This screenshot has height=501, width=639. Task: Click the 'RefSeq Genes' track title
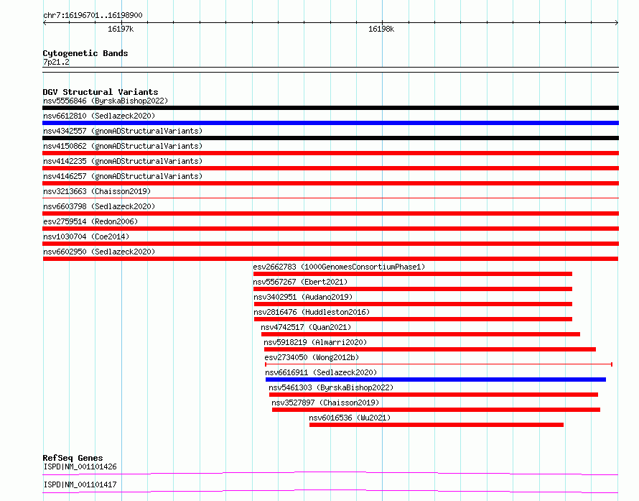tap(73, 458)
